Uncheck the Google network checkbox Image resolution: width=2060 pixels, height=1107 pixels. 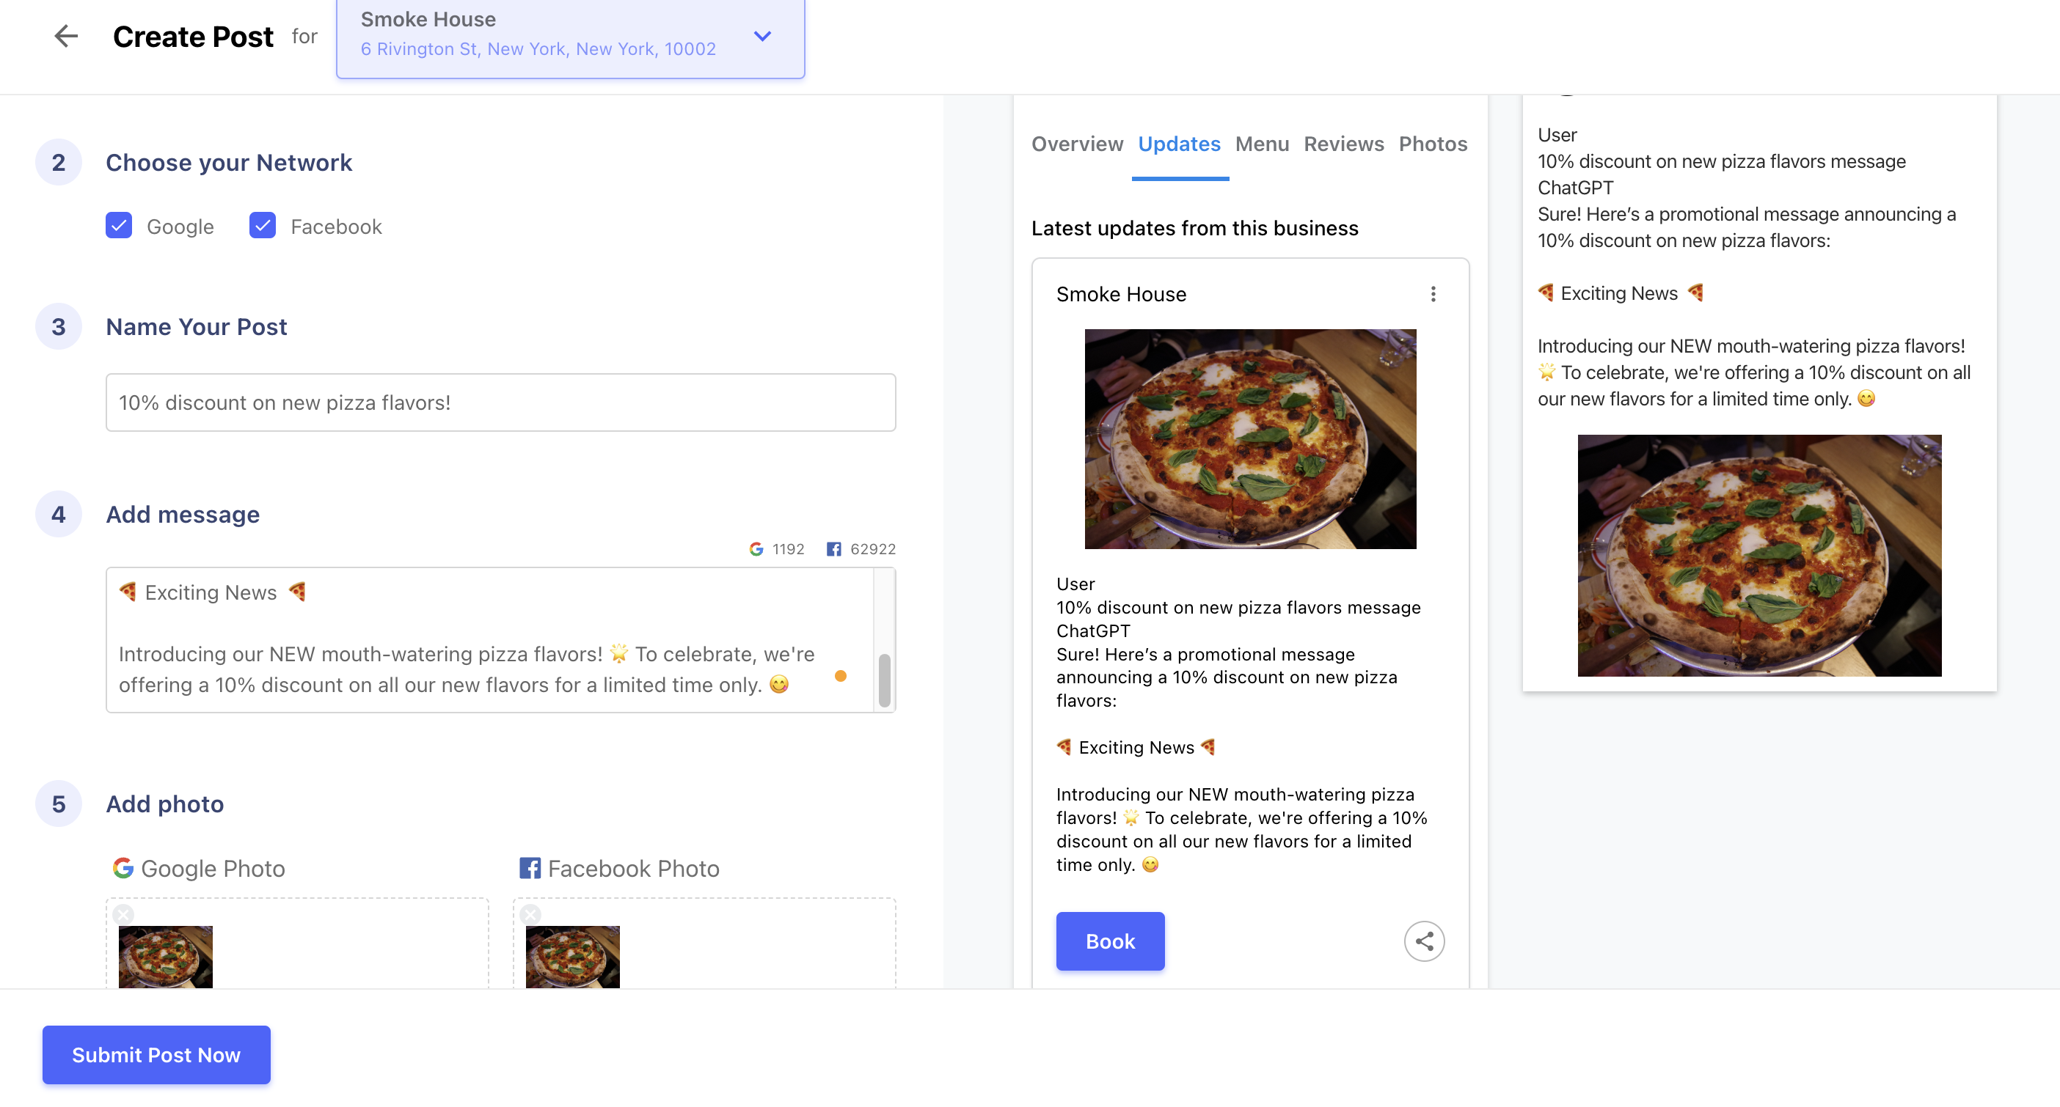pos(118,227)
